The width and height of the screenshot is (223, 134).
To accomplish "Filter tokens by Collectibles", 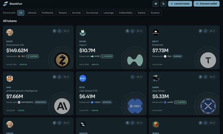I will tap(126, 13).
